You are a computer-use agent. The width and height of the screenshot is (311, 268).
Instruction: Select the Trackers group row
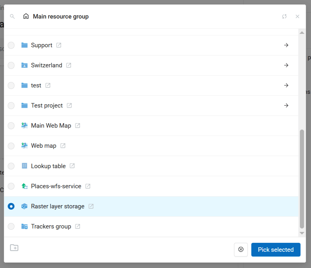[51, 227]
